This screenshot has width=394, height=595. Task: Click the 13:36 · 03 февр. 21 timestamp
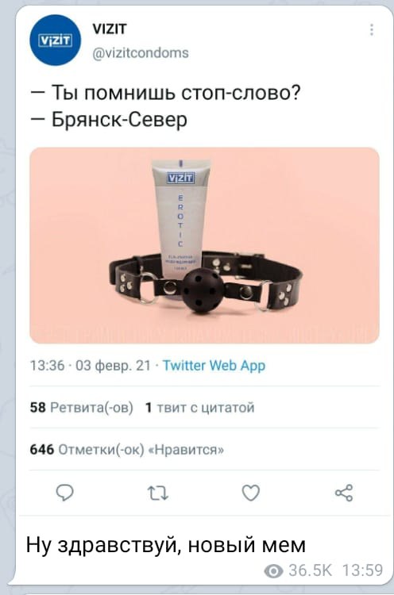tap(91, 366)
